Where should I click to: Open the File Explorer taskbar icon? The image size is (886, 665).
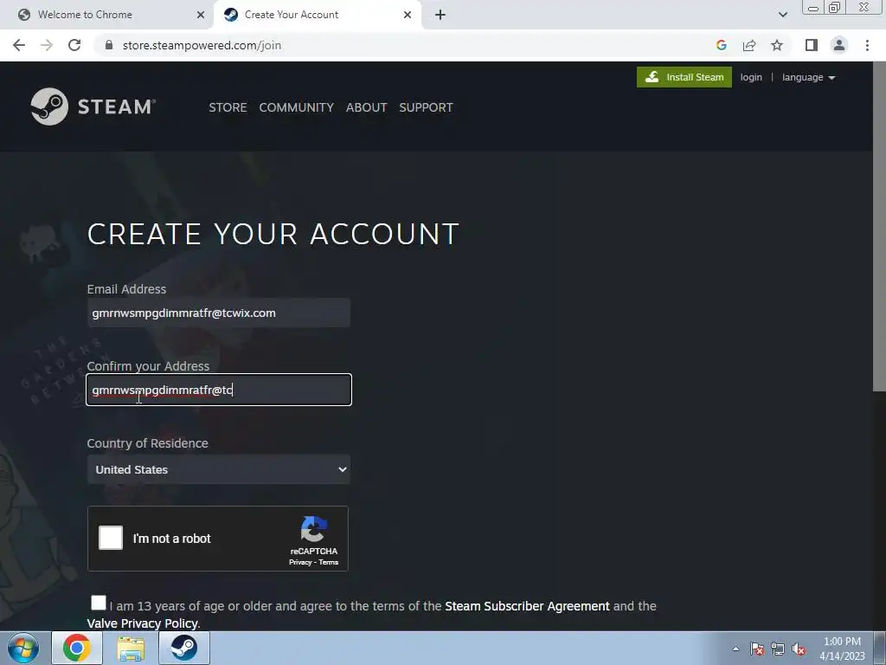(x=131, y=648)
